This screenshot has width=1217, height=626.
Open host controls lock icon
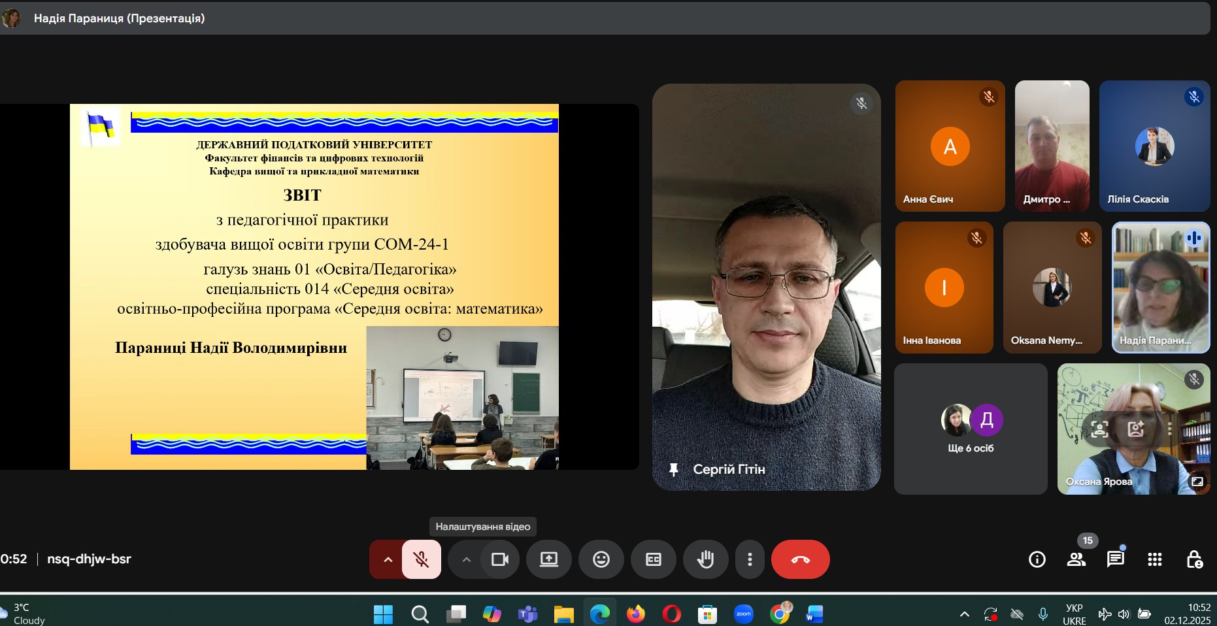[x=1194, y=559]
